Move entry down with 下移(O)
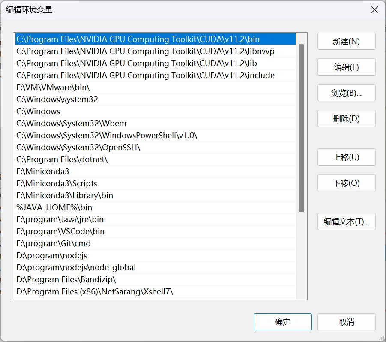 click(346, 183)
